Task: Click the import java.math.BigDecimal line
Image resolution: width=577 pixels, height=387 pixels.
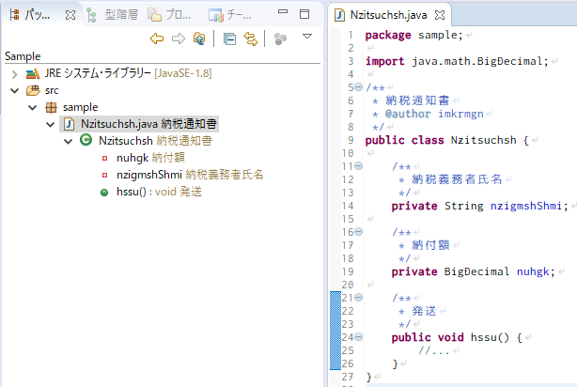Action: (x=457, y=61)
